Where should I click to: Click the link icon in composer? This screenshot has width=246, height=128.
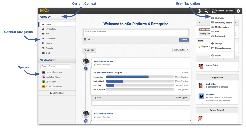point(93,39)
